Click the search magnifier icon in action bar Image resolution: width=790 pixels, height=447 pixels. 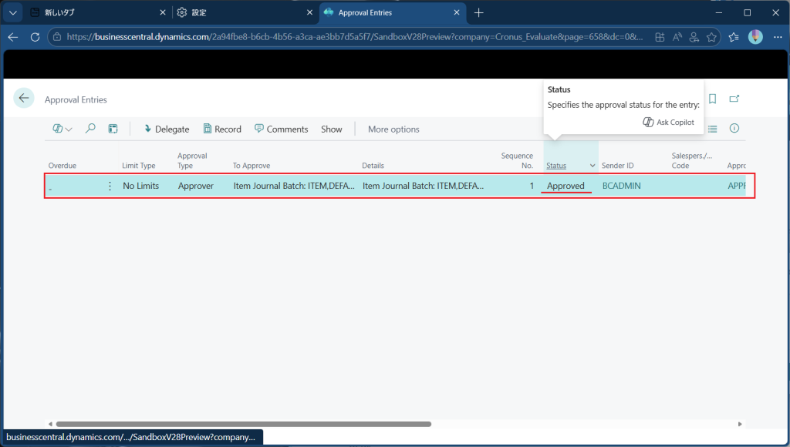click(90, 129)
